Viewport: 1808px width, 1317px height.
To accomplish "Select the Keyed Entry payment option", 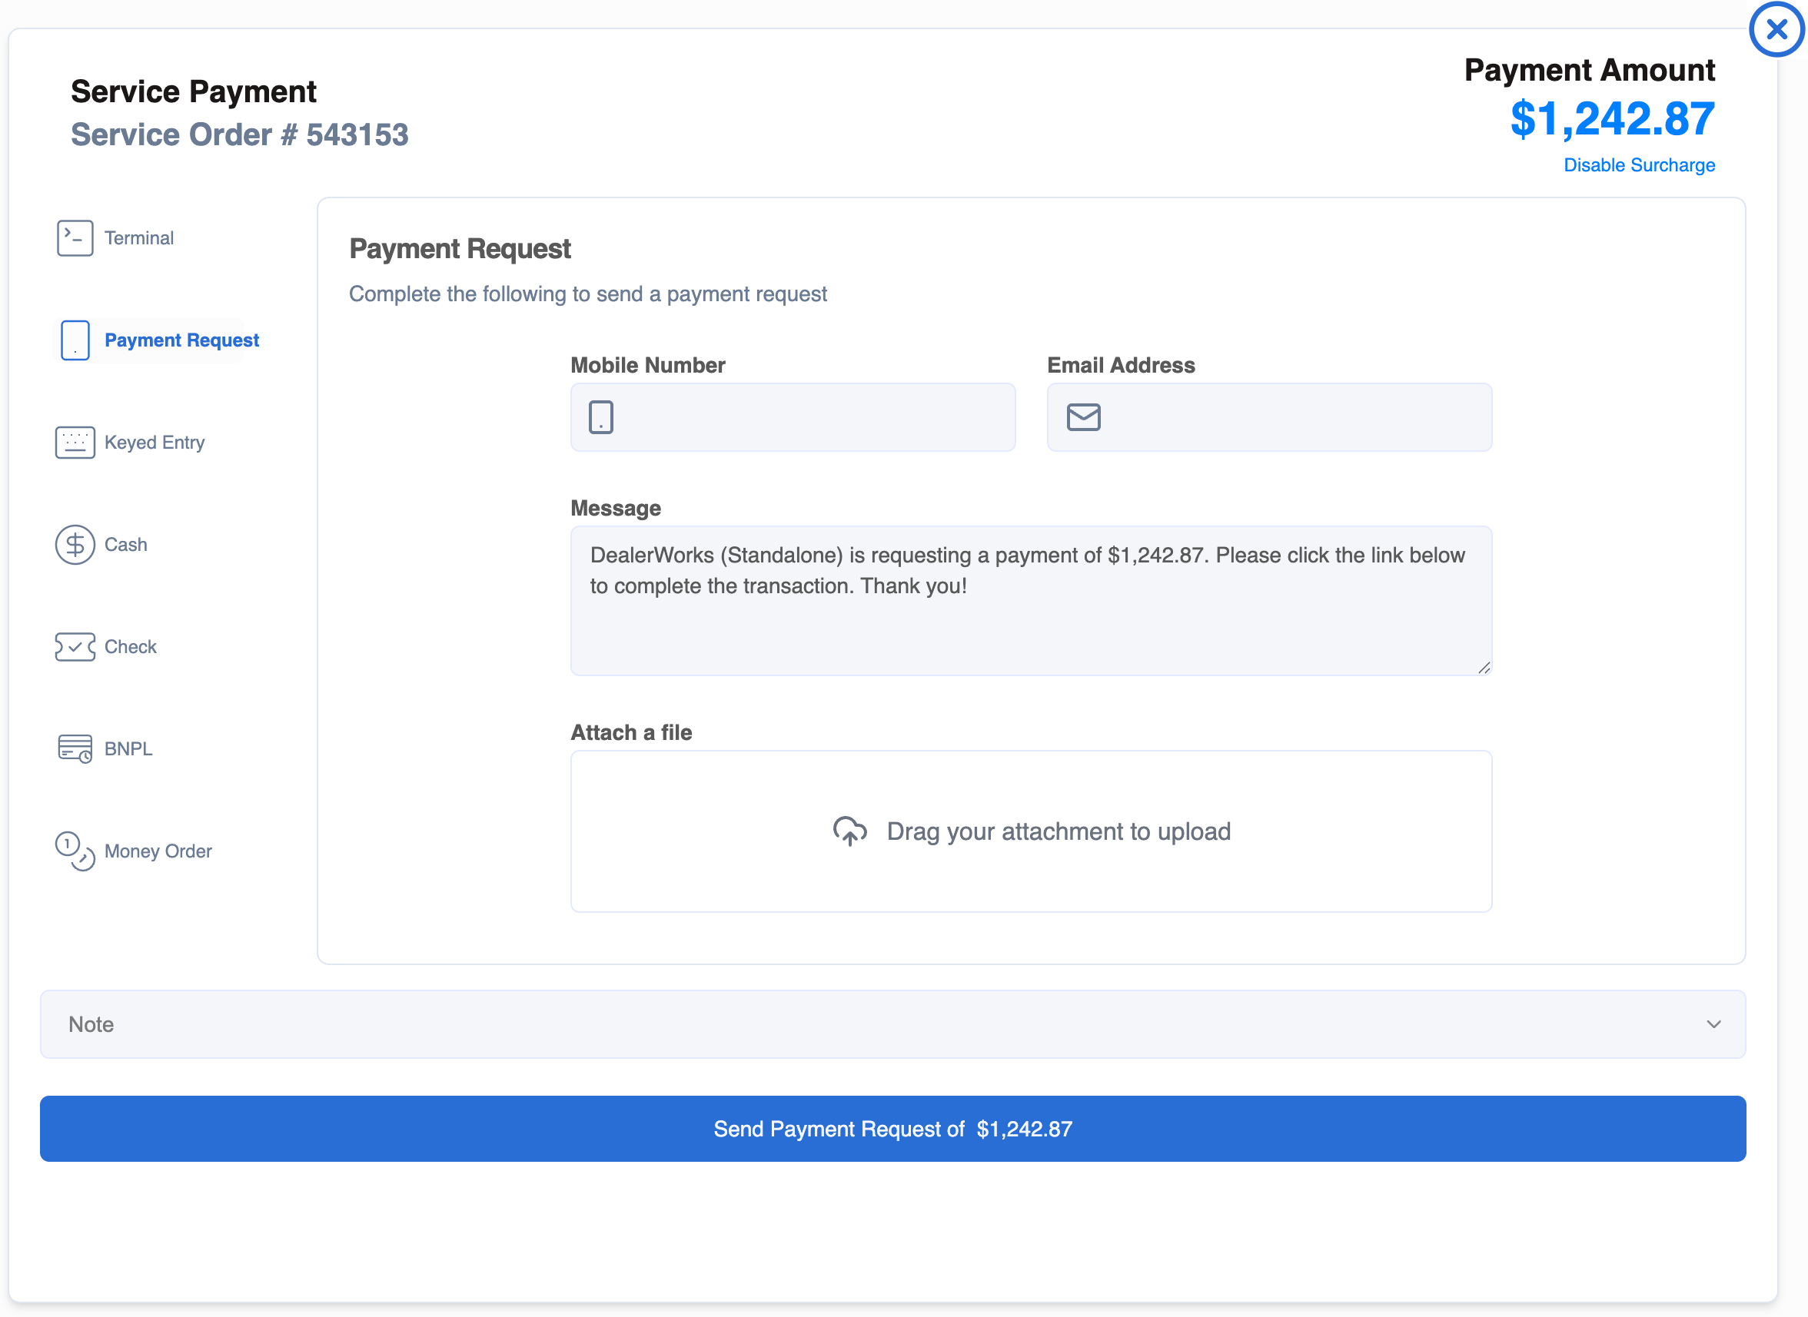I will pos(154,443).
